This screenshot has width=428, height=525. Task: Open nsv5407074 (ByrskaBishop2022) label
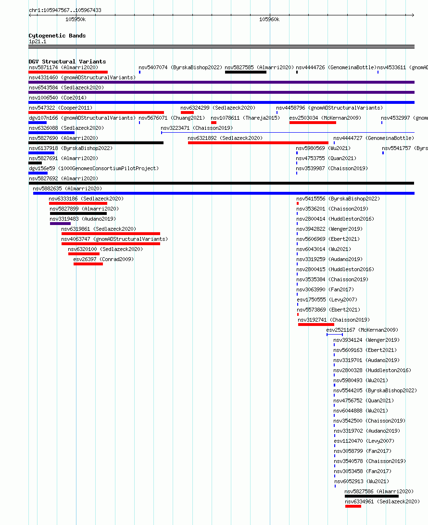click(x=180, y=68)
